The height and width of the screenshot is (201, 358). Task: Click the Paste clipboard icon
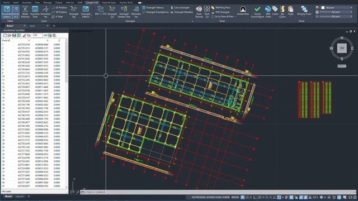click(290, 9)
